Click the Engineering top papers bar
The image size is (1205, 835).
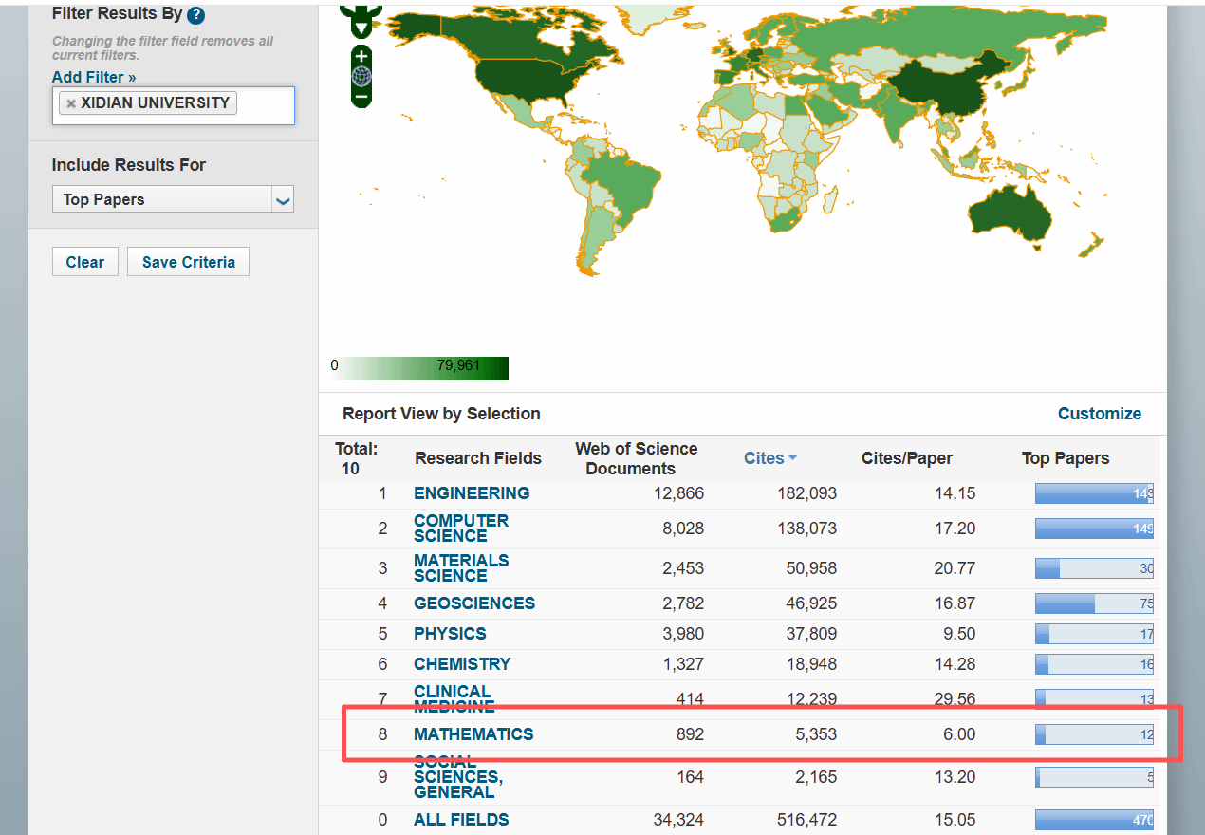1093,493
